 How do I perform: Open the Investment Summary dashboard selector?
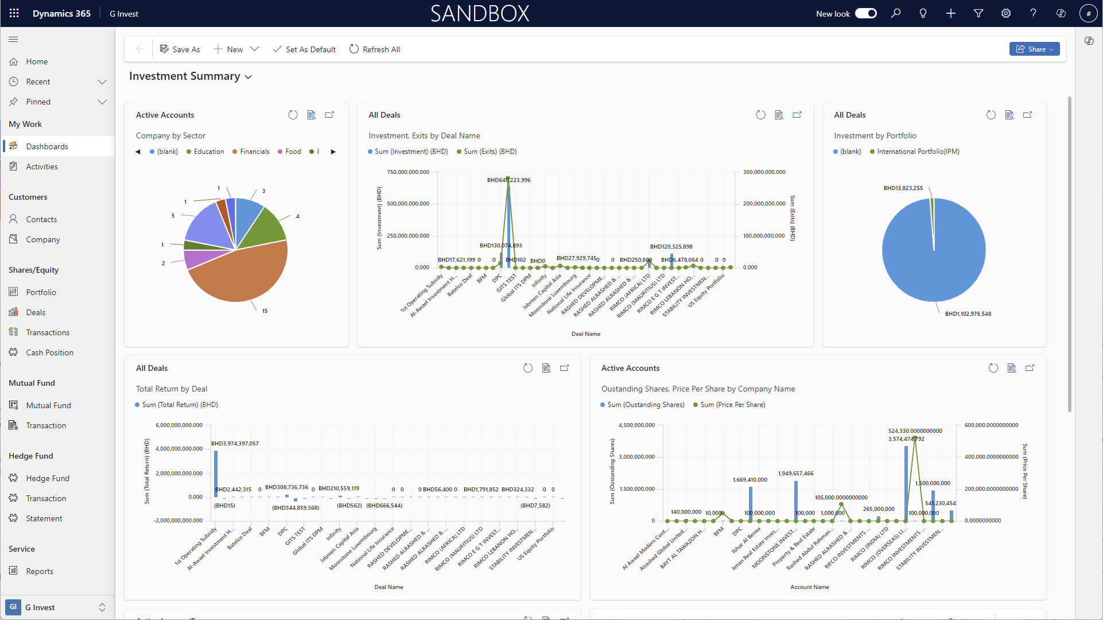point(248,77)
